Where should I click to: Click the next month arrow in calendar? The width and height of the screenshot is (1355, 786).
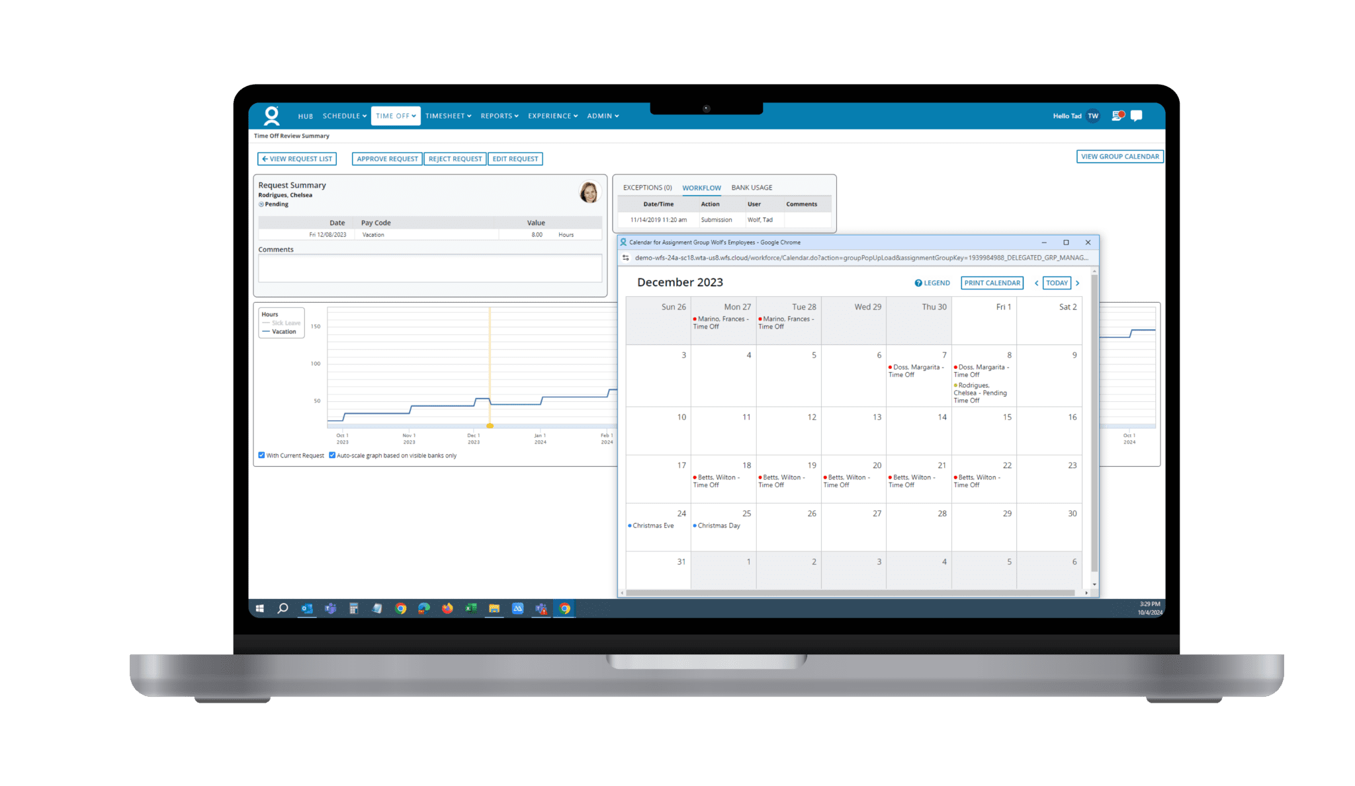[1078, 282]
